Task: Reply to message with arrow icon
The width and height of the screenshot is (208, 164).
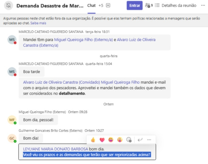Action: [x=140, y=140]
